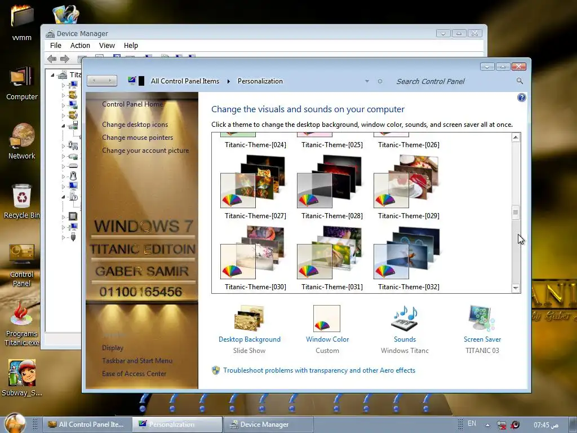
Task: Open Change your account picture link
Action: 145,150
